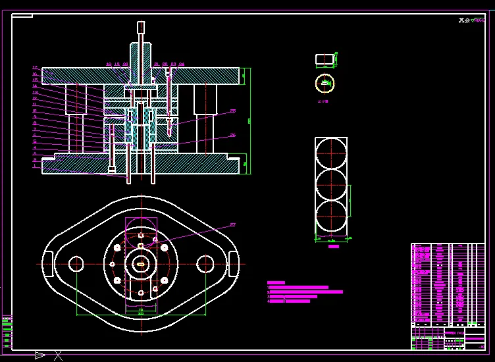Viewport: 495px width, 362px height.
Task: Pick the right guide pillar circle in plan view
Action: coord(205,264)
